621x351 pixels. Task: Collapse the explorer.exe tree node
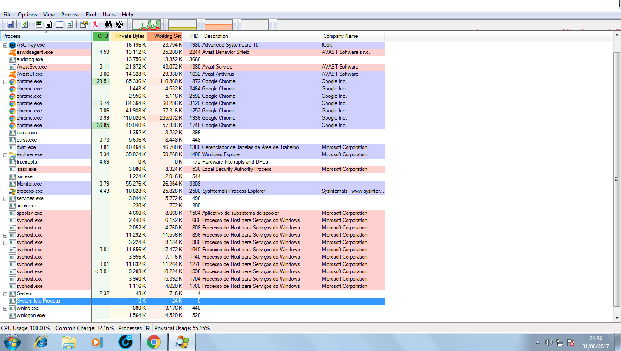point(5,154)
